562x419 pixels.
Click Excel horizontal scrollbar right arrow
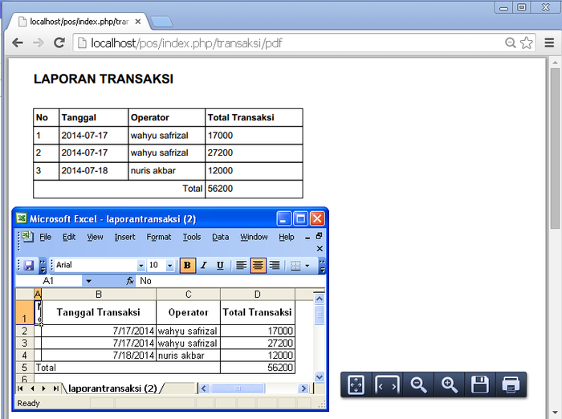coord(303,388)
